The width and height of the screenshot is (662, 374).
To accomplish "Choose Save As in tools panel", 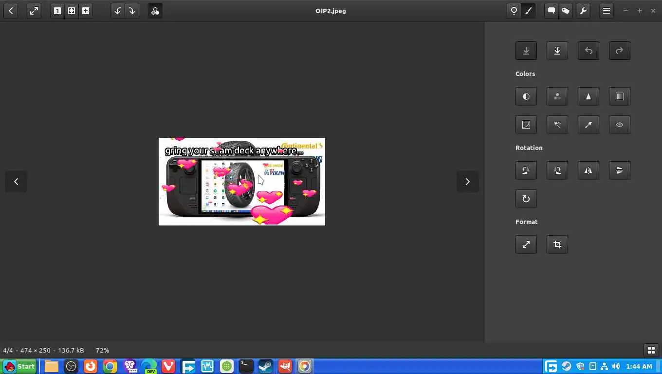I will [x=557, y=51].
